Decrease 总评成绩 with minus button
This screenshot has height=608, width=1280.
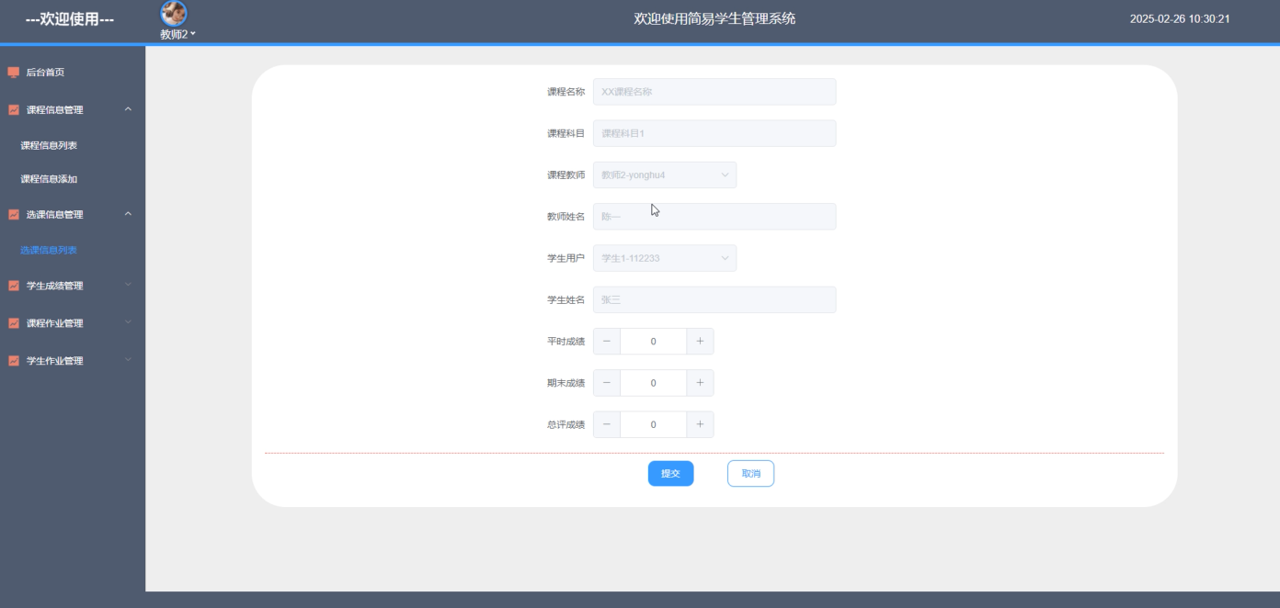tap(607, 424)
